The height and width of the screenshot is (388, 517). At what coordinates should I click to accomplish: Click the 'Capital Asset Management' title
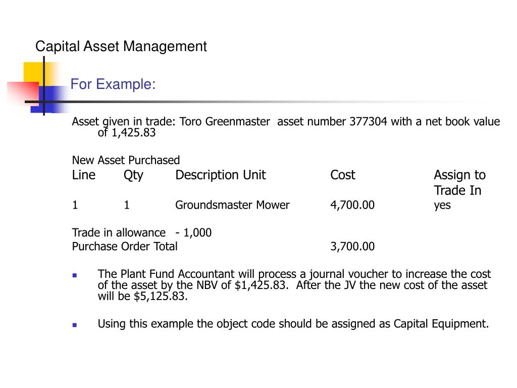click(x=121, y=46)
